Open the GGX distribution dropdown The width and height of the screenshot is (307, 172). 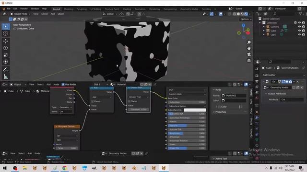(187, 90)
